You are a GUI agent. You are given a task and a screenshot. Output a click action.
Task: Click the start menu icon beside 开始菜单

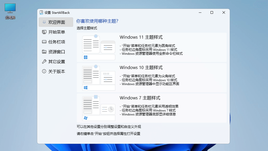44,32
